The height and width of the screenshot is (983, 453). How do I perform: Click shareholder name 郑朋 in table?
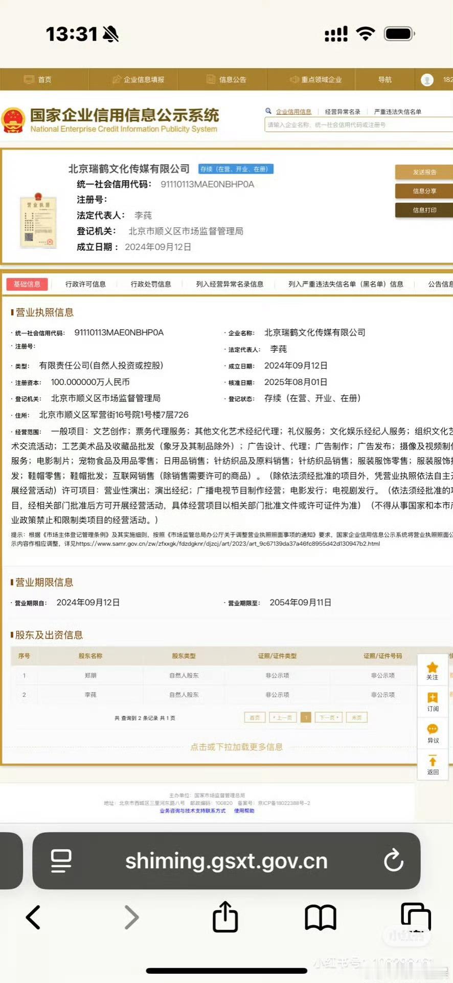pyautogui.click(x=90, y=676)
